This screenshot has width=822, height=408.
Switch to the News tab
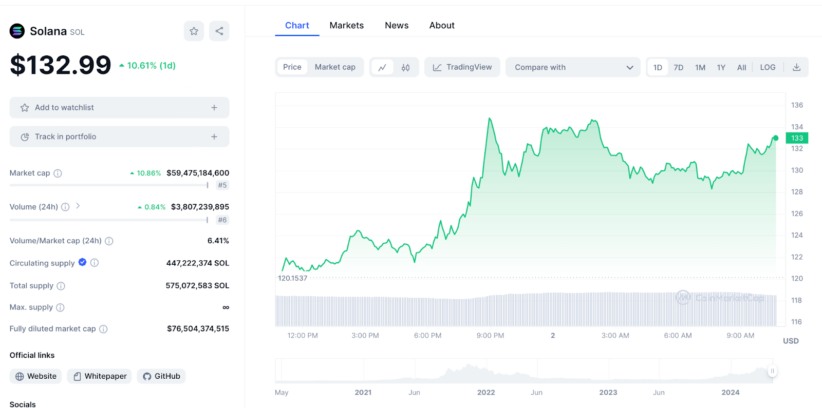click(397, 26)
